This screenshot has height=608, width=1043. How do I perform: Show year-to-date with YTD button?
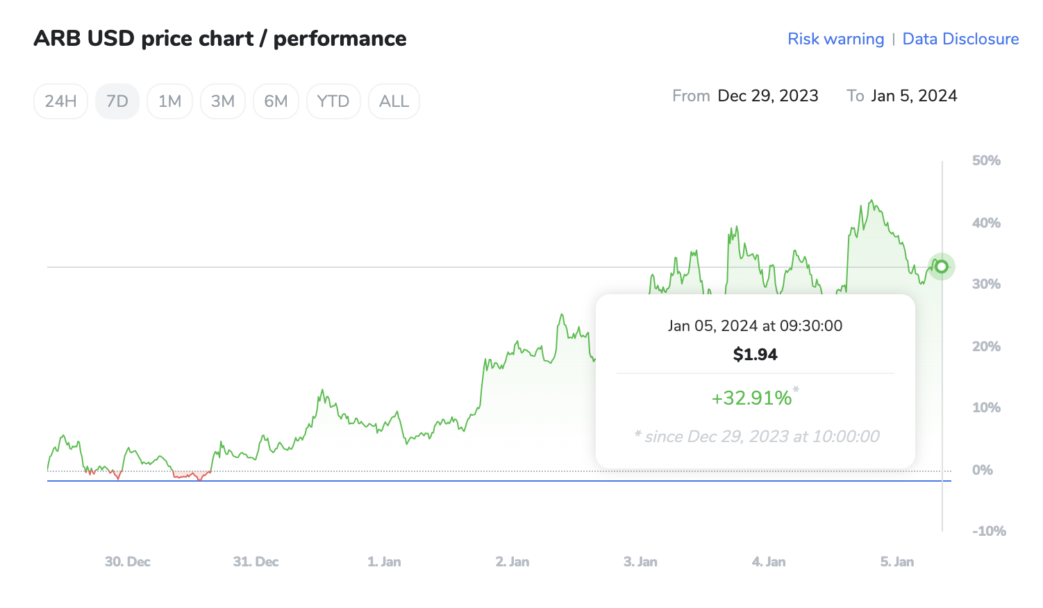point(333,101)
